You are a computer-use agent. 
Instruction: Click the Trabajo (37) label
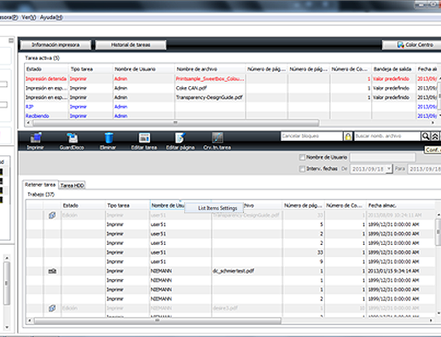click(x=41, y=195)
